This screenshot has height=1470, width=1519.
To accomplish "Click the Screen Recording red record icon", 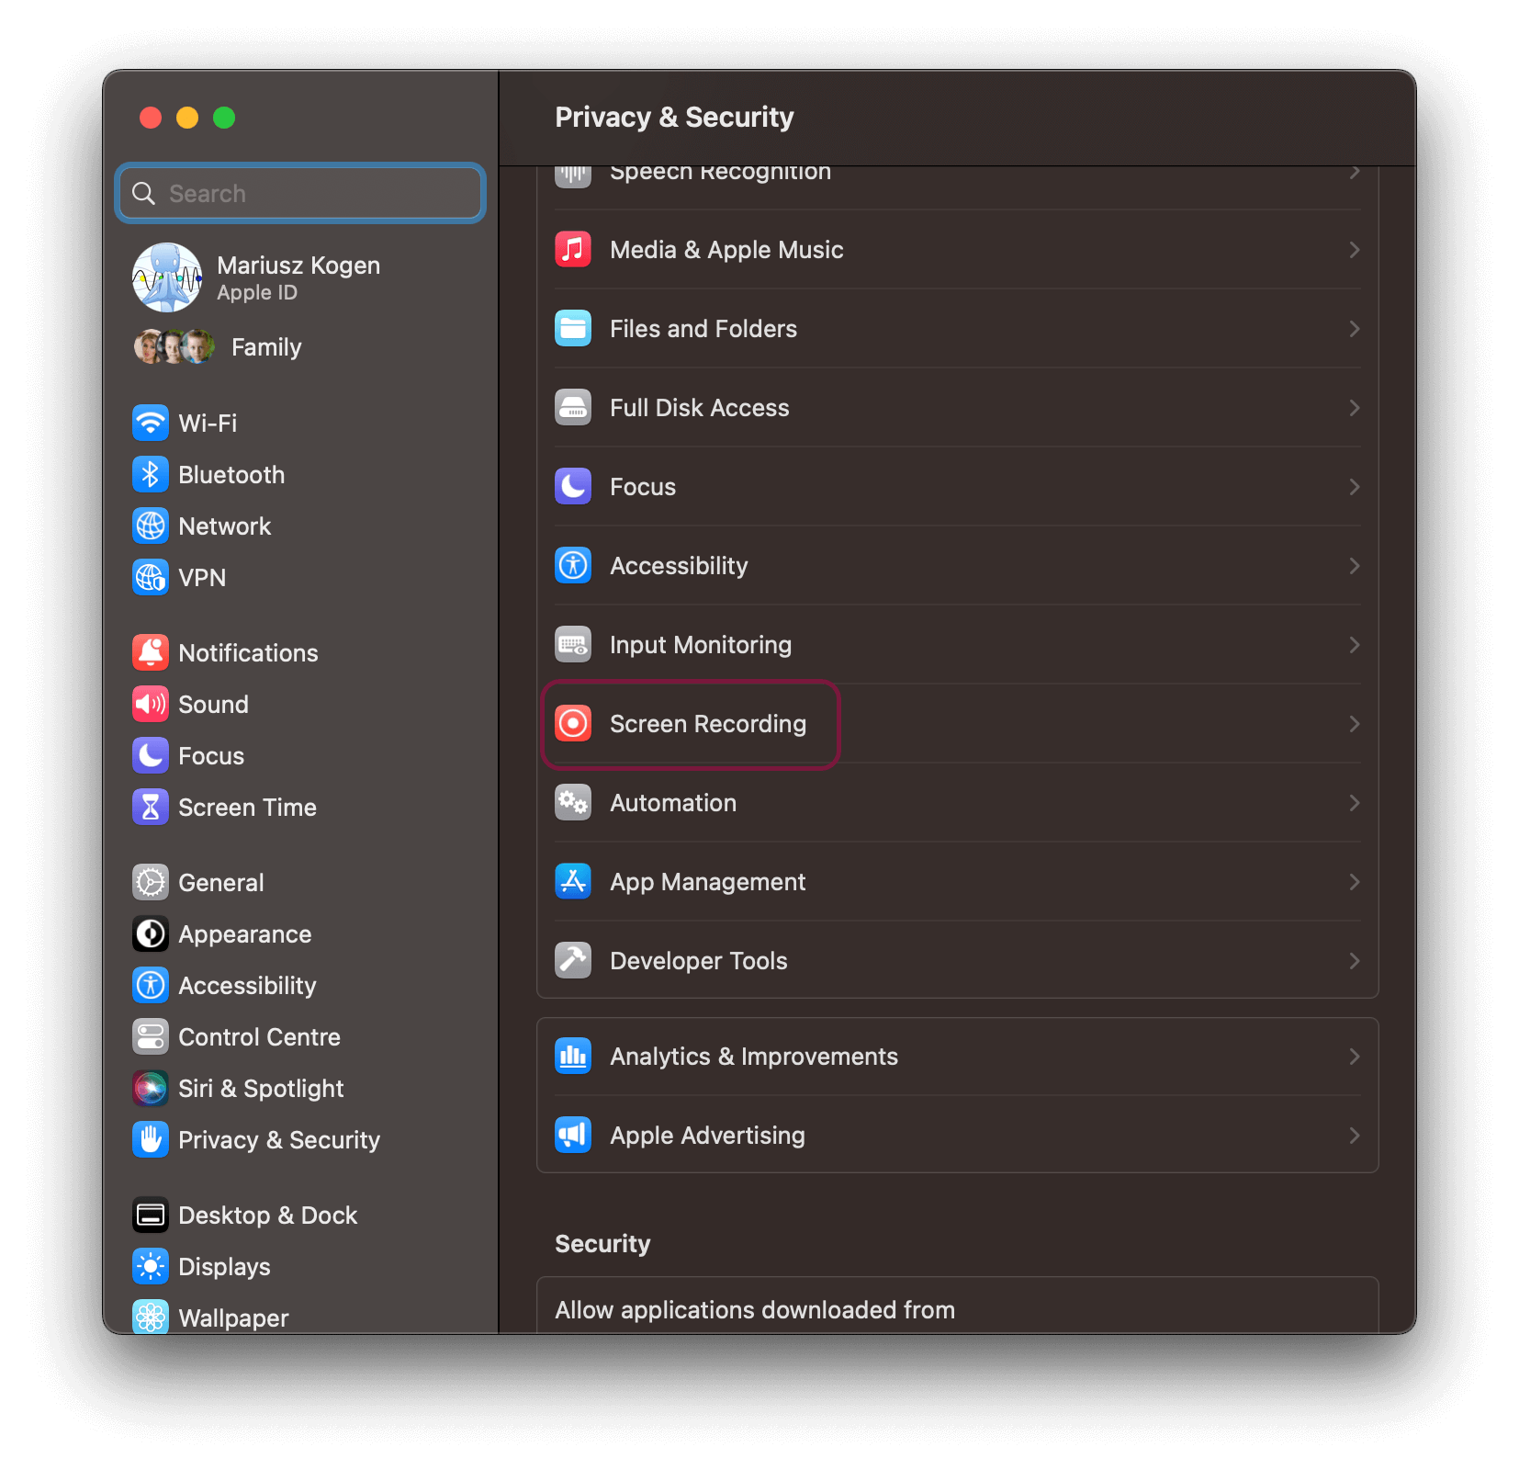I will click(x=573, y=724).
